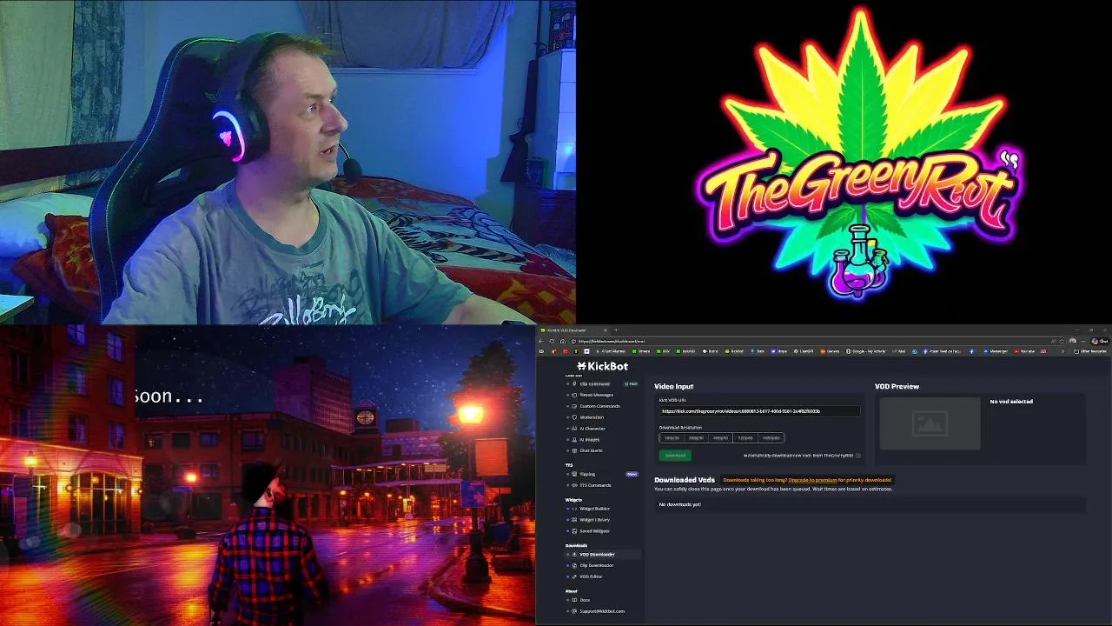Click the VOD Preview placeholder thumbnail
Viewport: 1112px width, 626px height.
click(930, 423)
